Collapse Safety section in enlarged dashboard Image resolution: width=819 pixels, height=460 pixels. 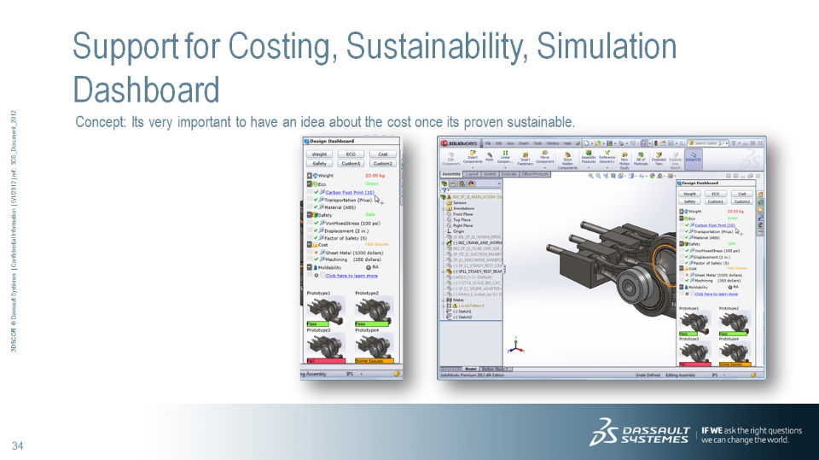click(x=309, y=215)
